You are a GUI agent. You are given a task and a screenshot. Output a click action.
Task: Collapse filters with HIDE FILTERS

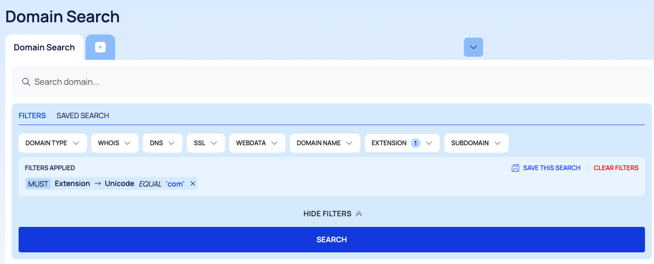[x=332, y=214]
